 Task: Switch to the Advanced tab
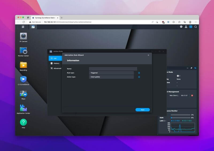[x=55, y=68]
